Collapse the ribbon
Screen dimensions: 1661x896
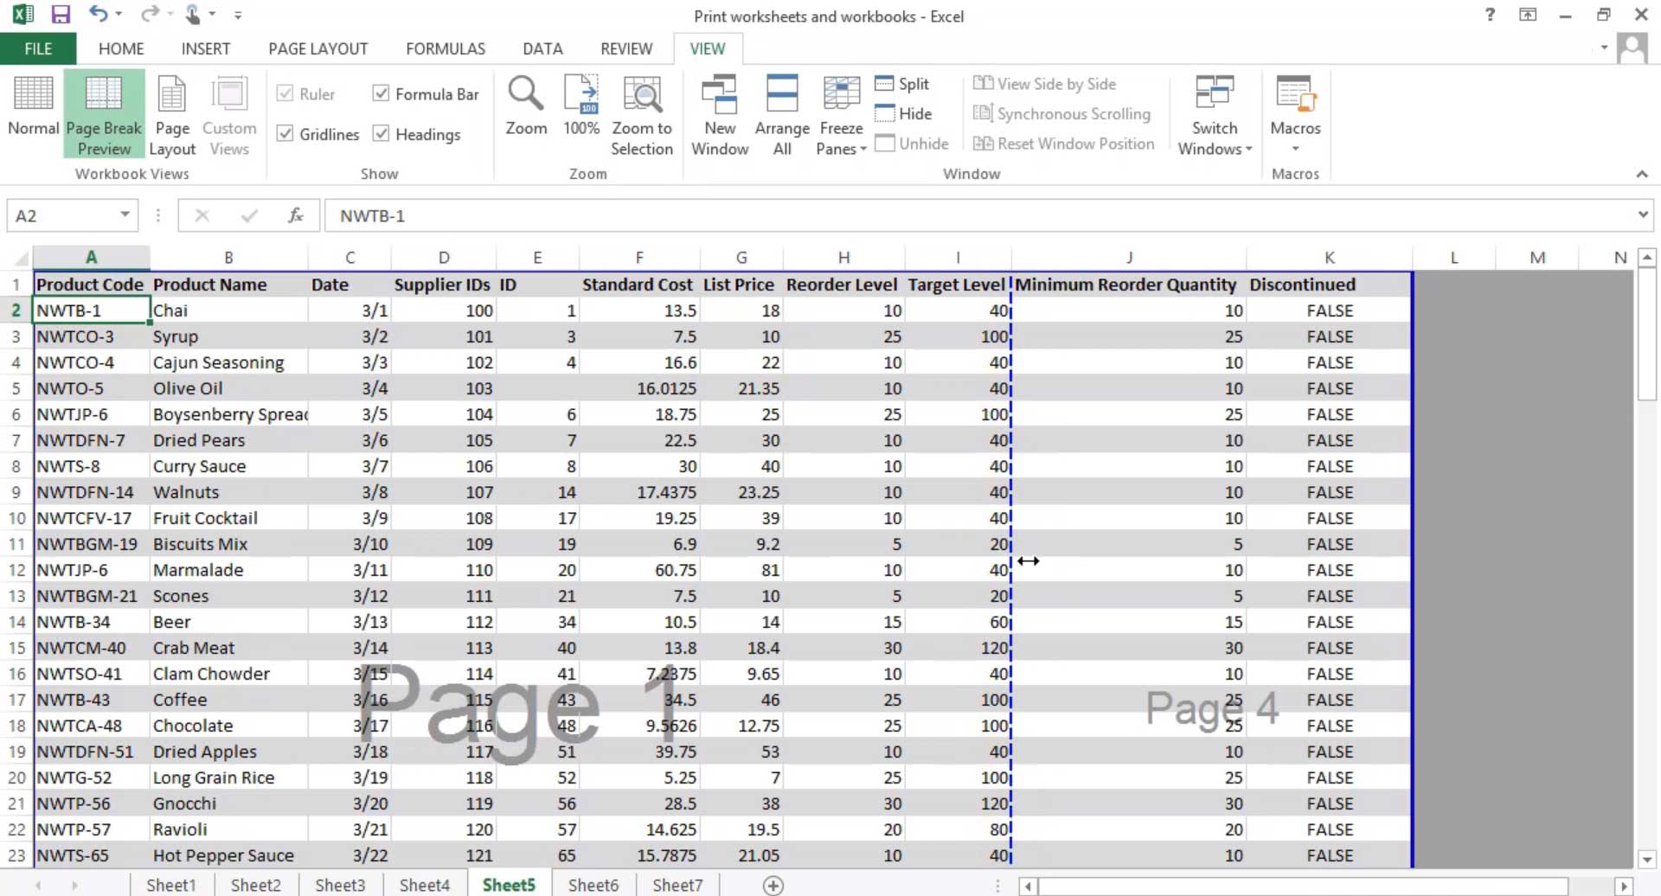click(x=1641, y=174)
